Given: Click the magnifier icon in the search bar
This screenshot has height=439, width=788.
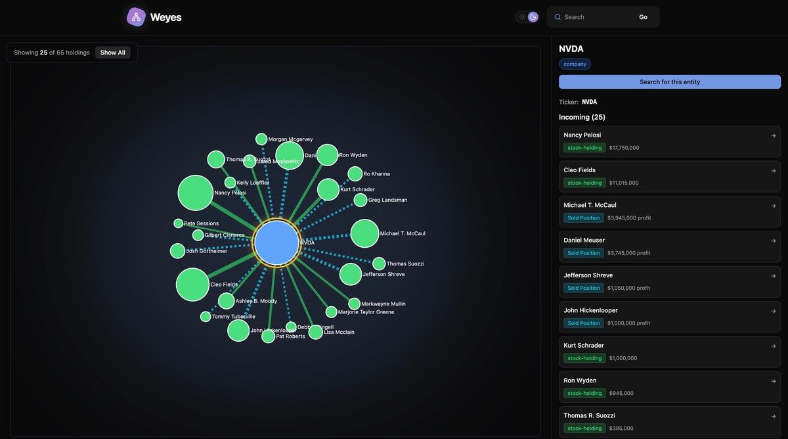Looking at the screenshot, I should (x=557, y=16).
